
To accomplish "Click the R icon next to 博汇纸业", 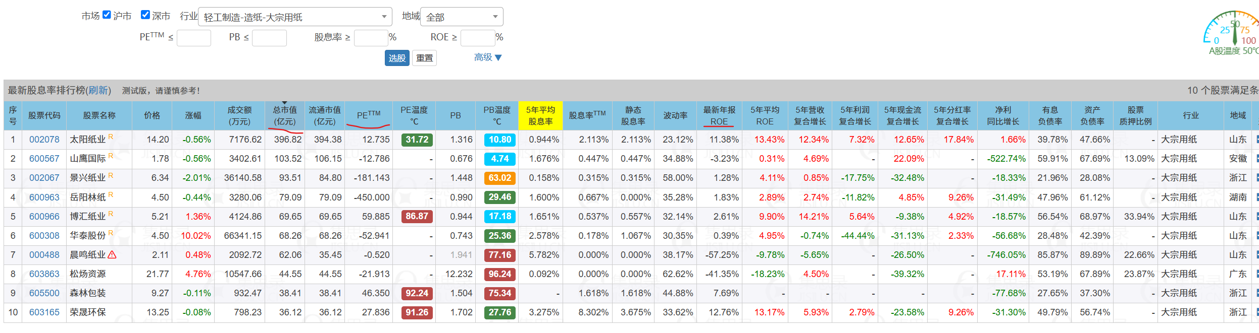I will (111, 214).
